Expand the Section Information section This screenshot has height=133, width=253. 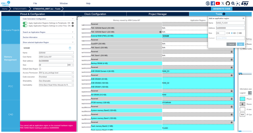tap(48, 37)
